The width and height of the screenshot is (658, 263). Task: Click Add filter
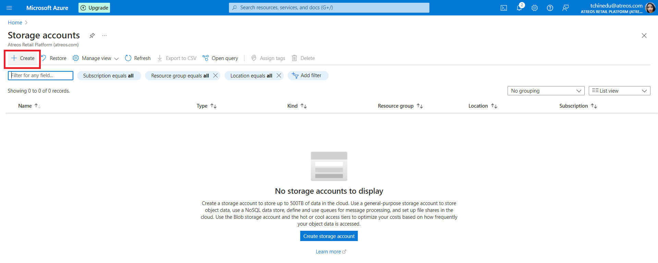coord(308,75)
